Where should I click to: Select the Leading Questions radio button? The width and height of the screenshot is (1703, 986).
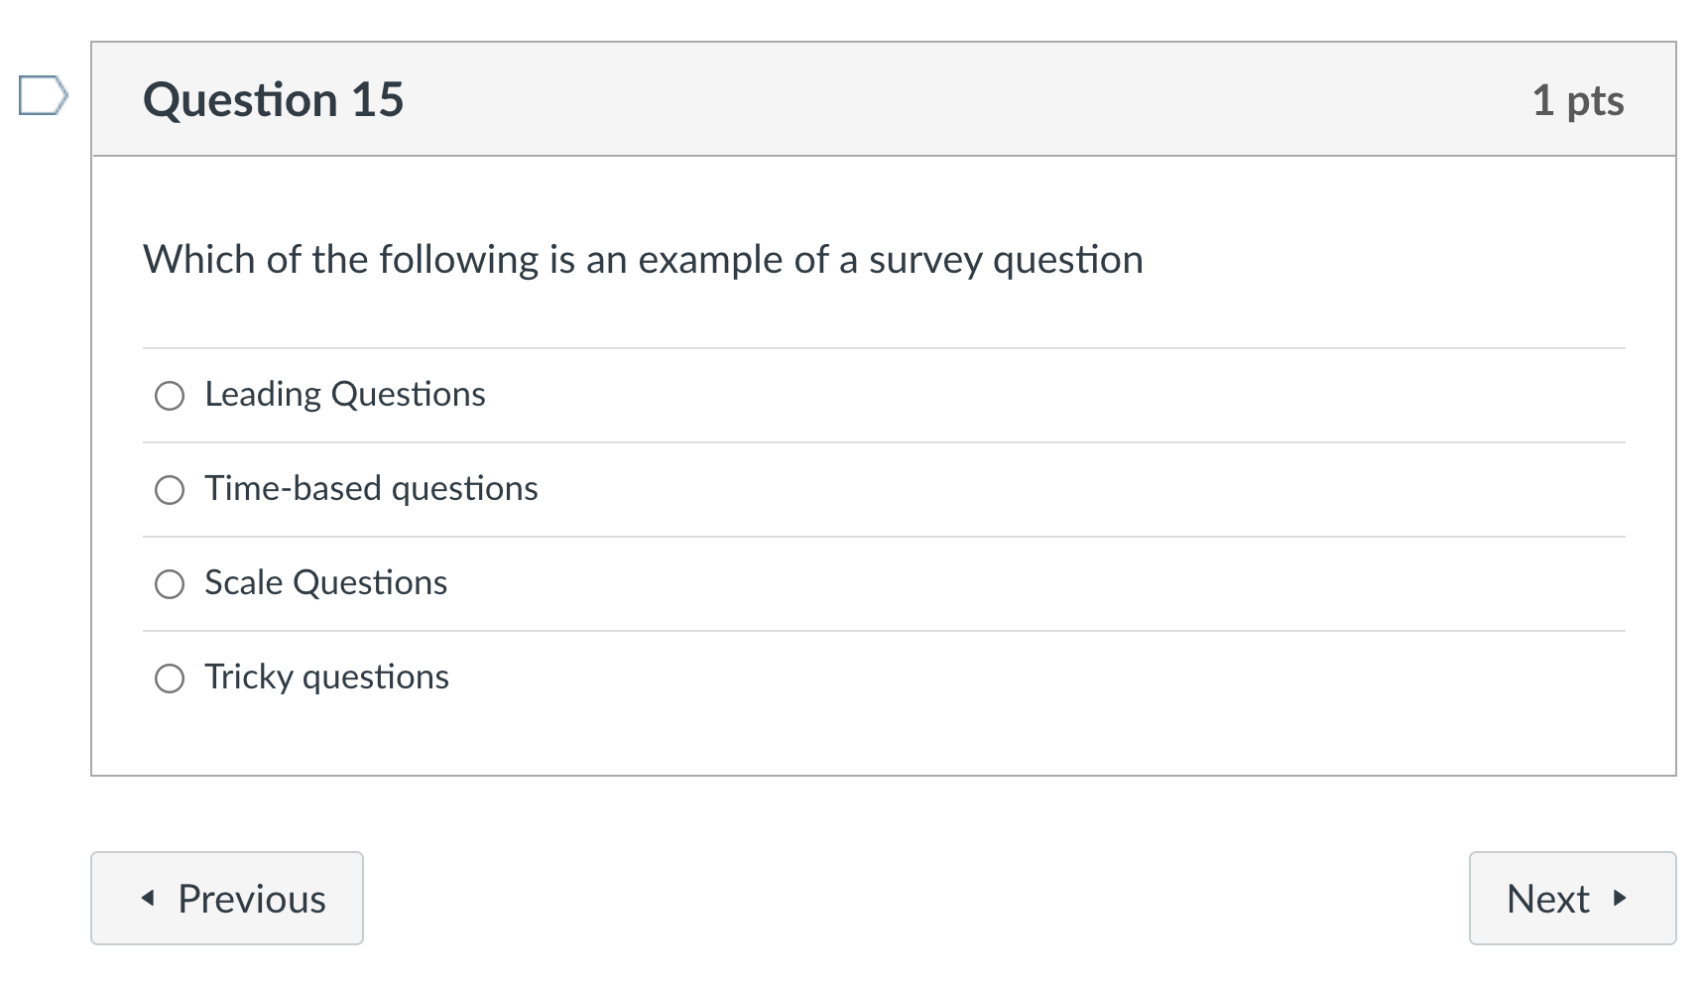pos(171,395)
